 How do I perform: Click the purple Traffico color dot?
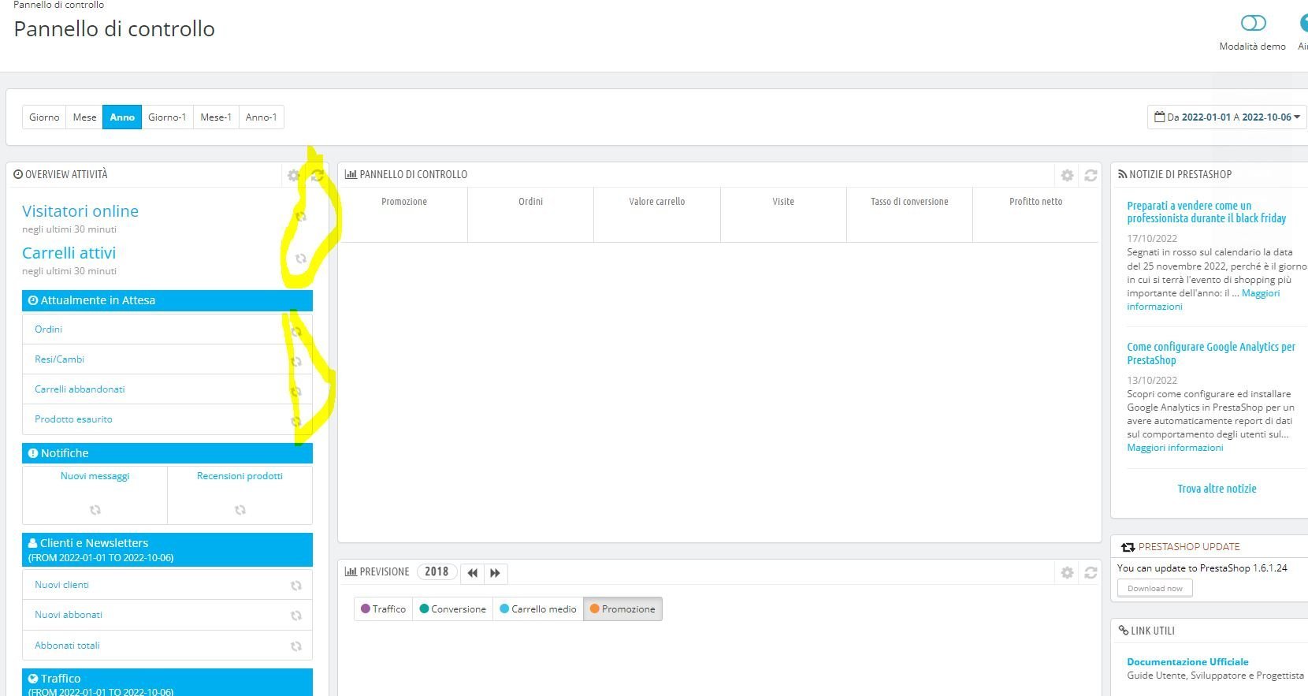(x=366, y=609)
